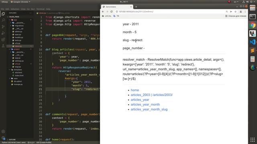
Task: Open the Help menu in VS Code
Action: (48, 9)
